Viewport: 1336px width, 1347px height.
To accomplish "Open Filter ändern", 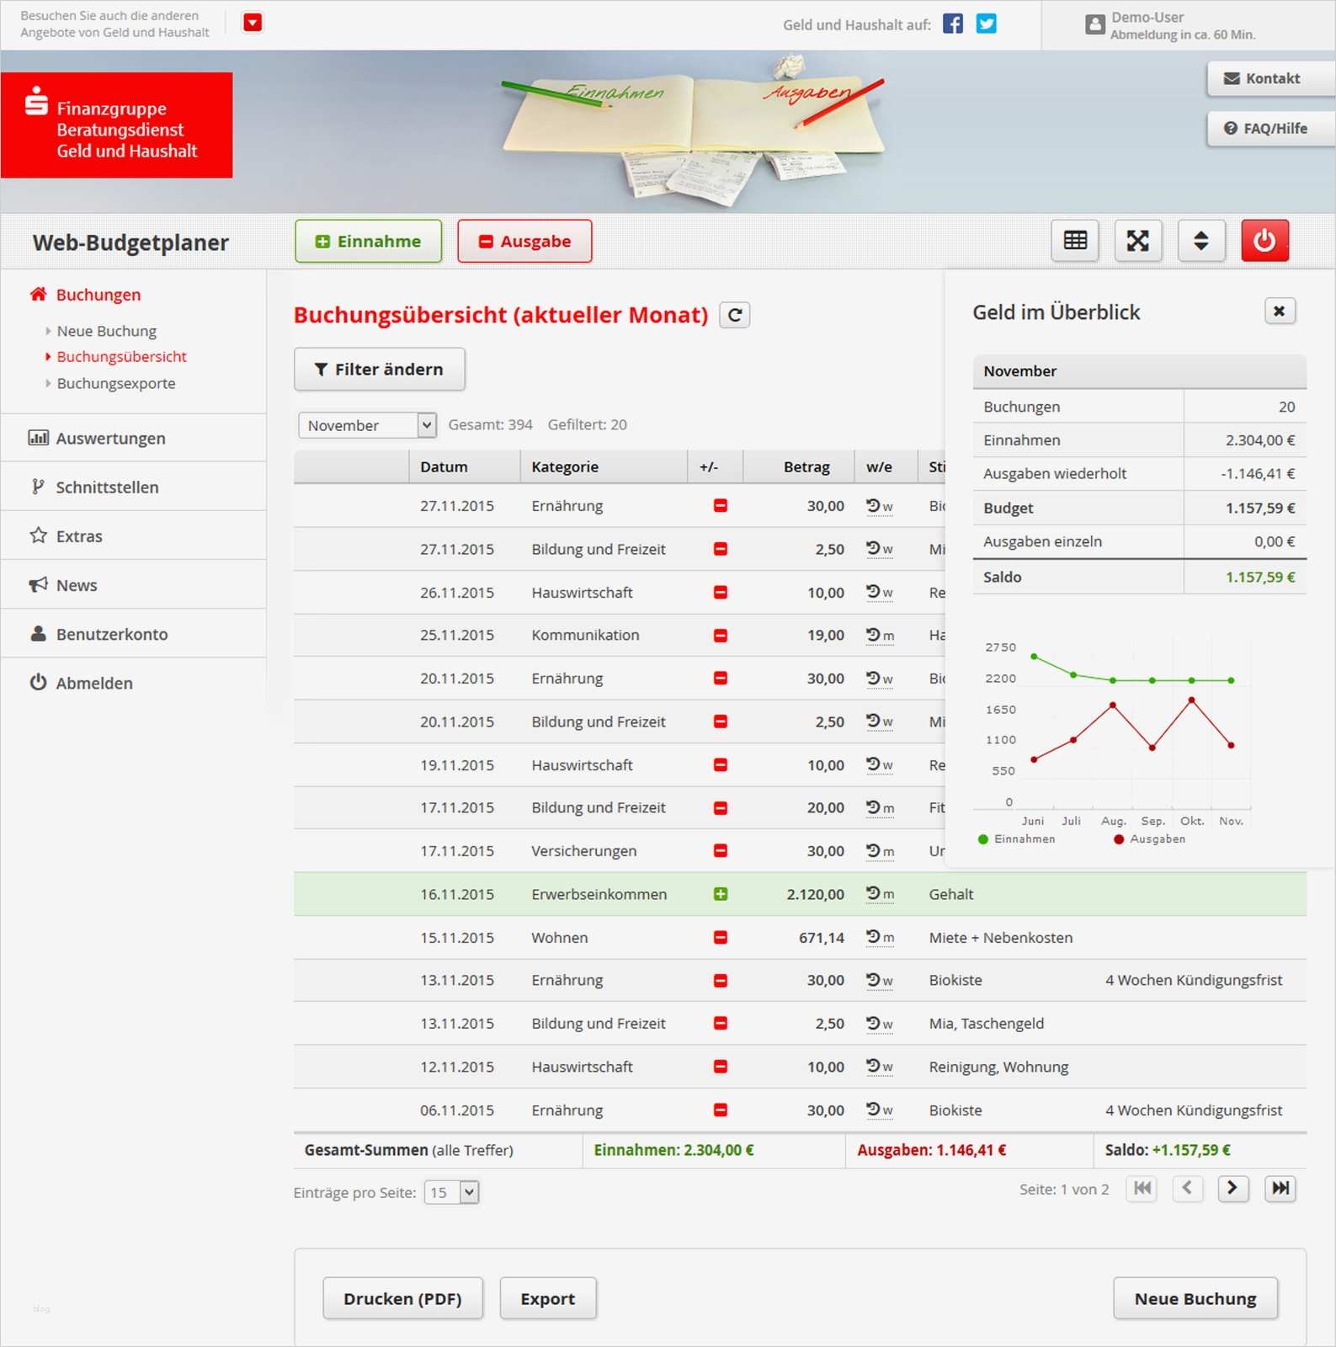I will [379, 370].
